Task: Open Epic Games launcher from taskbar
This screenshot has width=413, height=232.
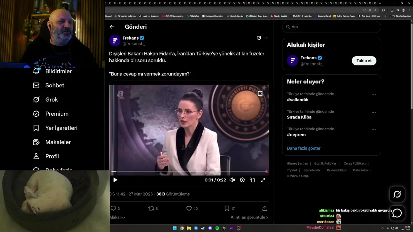Action: pyautogui.click(x=224, y=228)
